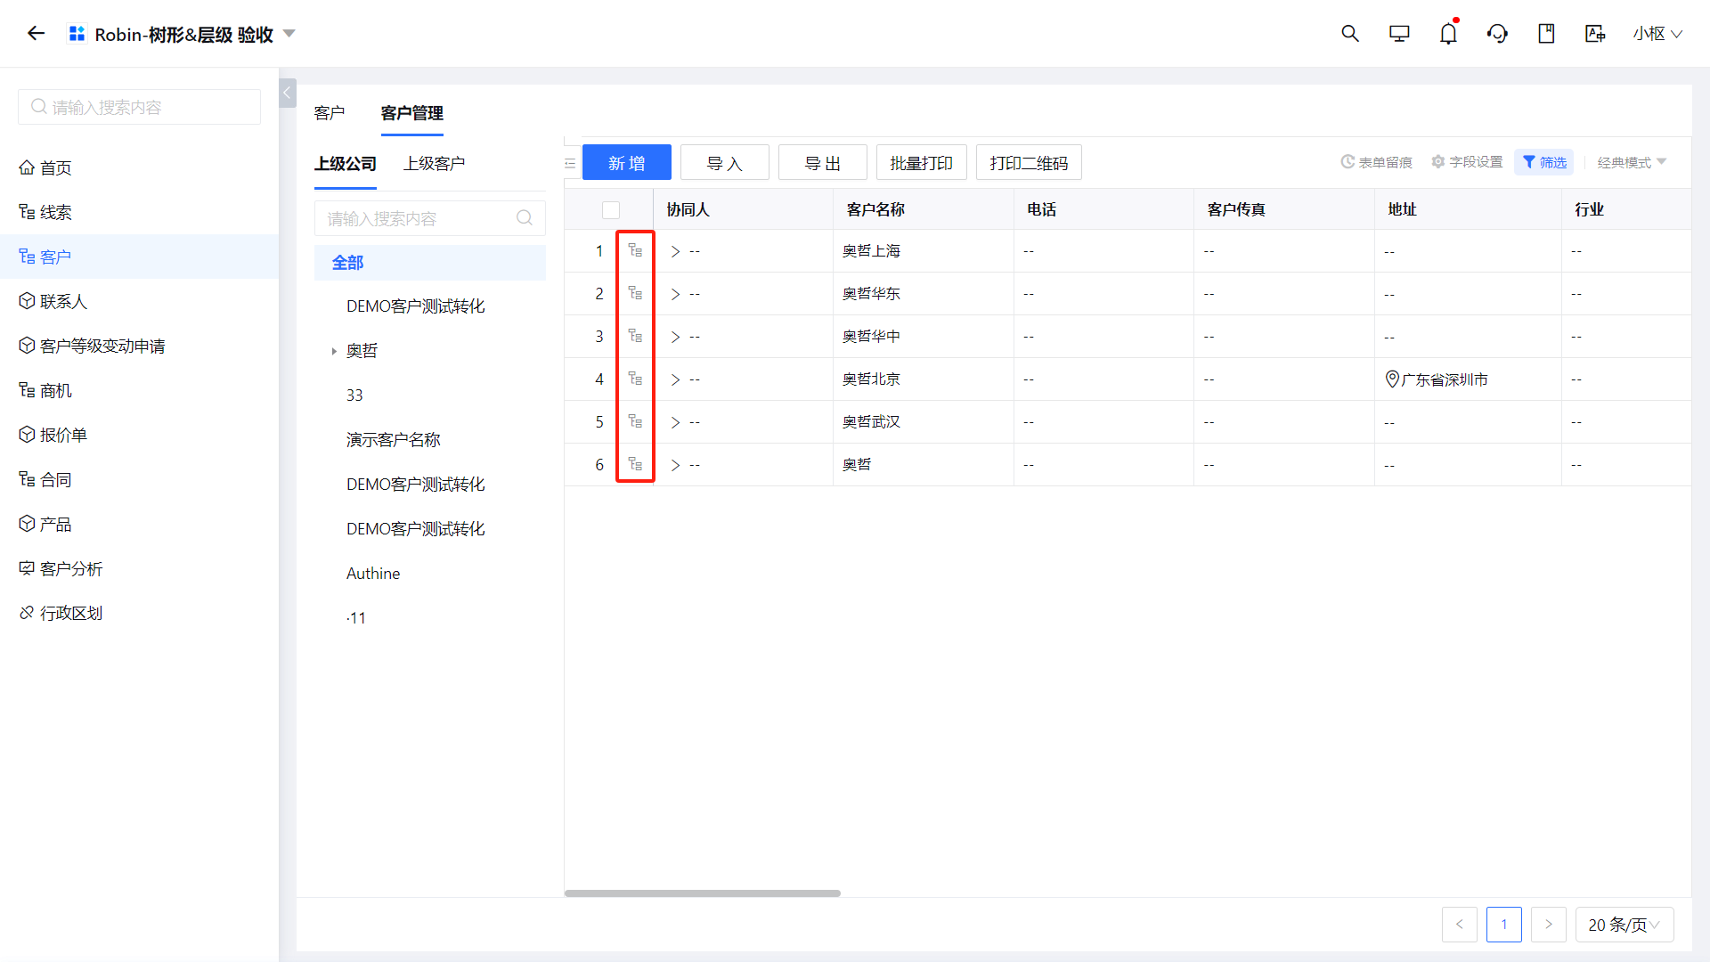The width and height of the screenshot is (1710, 962).
Task: Toggle the list collapse icon left of 新增
Action: click(x=570, y=163)
